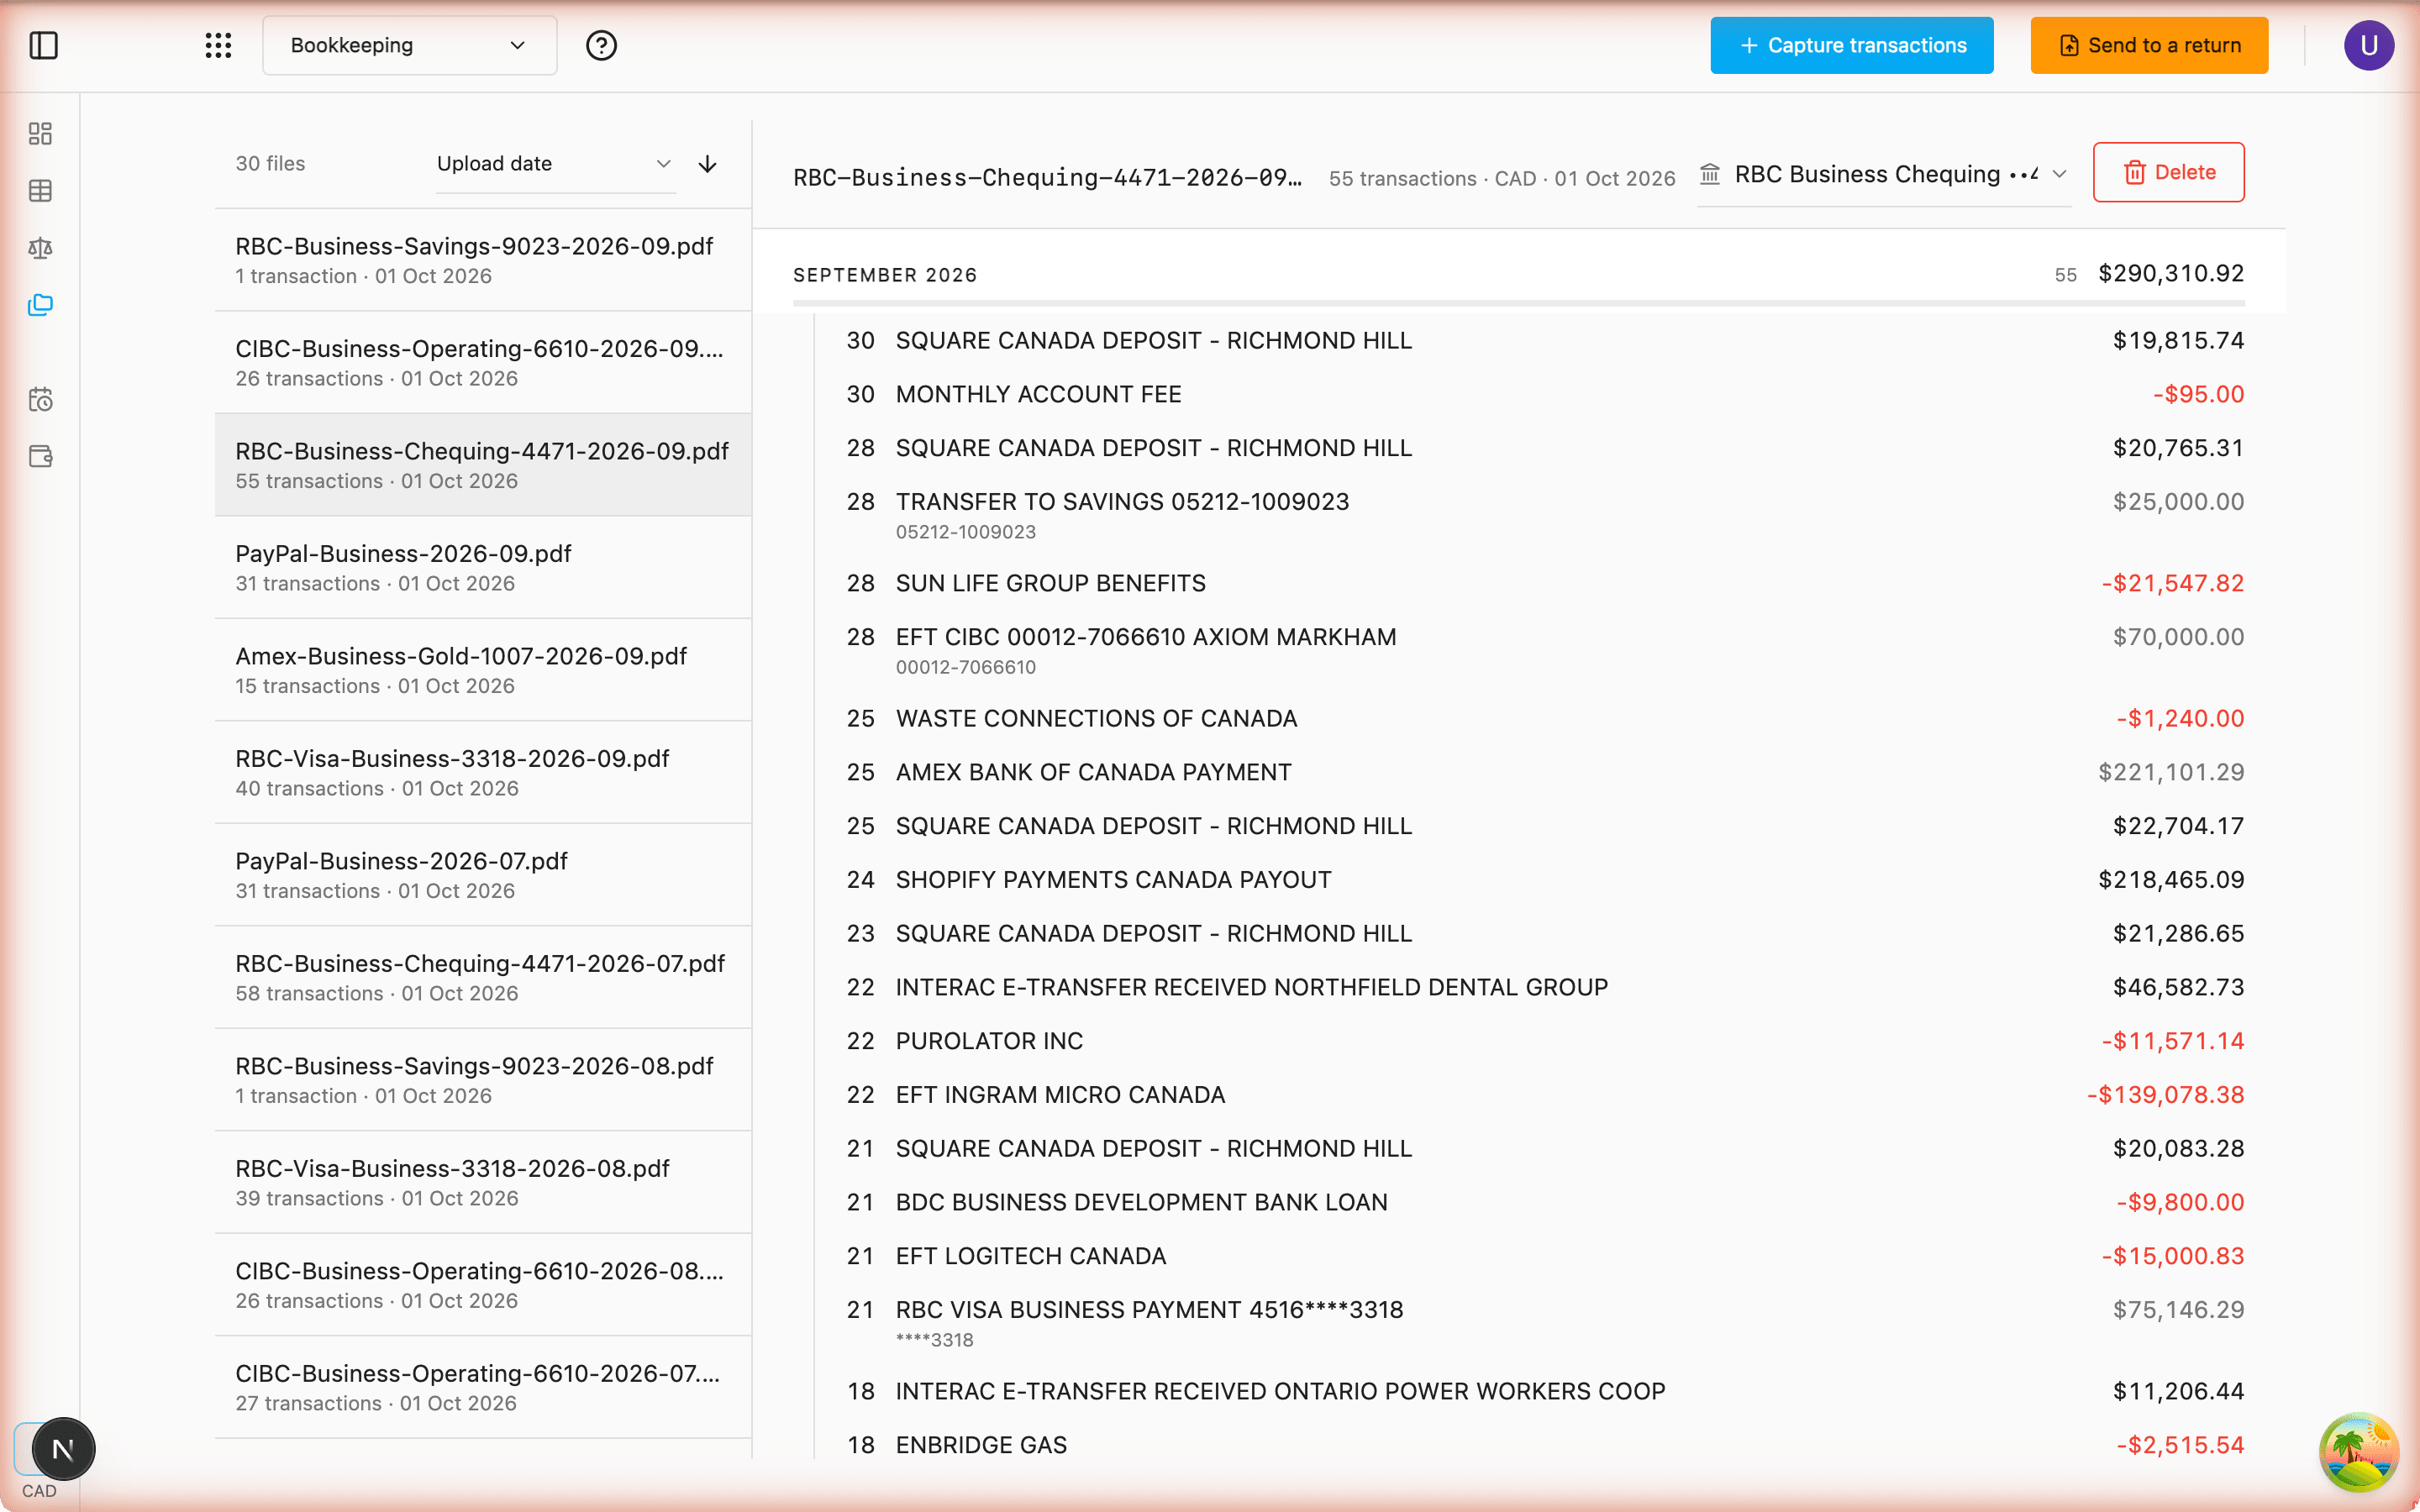Image resolution: width=2420 pixels, height=1512 pixels.
Task: Select RBC-Business-Chequing-4471-2026-09.pdf file
Action: (483, 465)
